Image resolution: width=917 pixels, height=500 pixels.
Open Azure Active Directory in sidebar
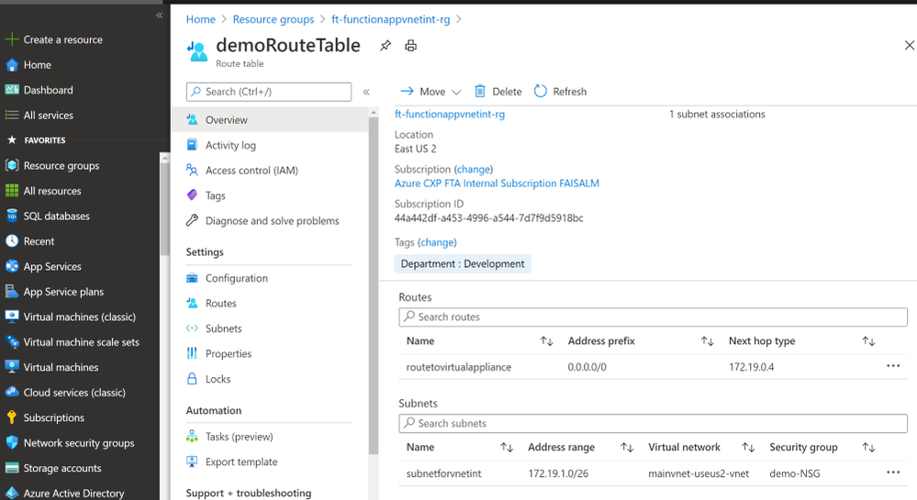[x=73, y=493]
